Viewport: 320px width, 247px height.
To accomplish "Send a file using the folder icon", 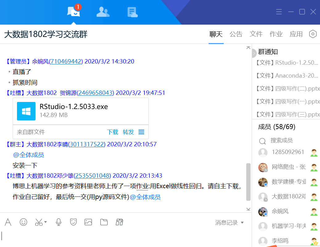I will 104,222.
